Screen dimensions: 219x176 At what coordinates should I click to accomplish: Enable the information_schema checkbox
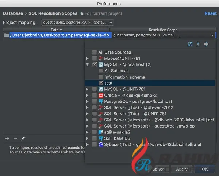101,77
